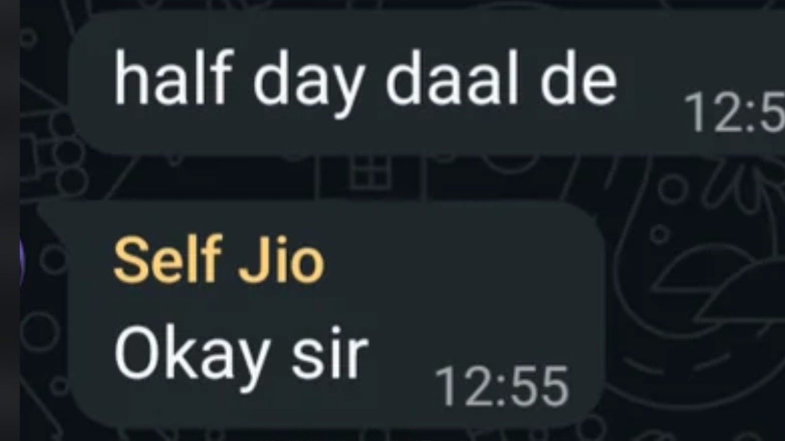This screenshot has height=441, width=785.
Task: Click the dark sidebar strip at left edge
Action: (x=9, y=220)
